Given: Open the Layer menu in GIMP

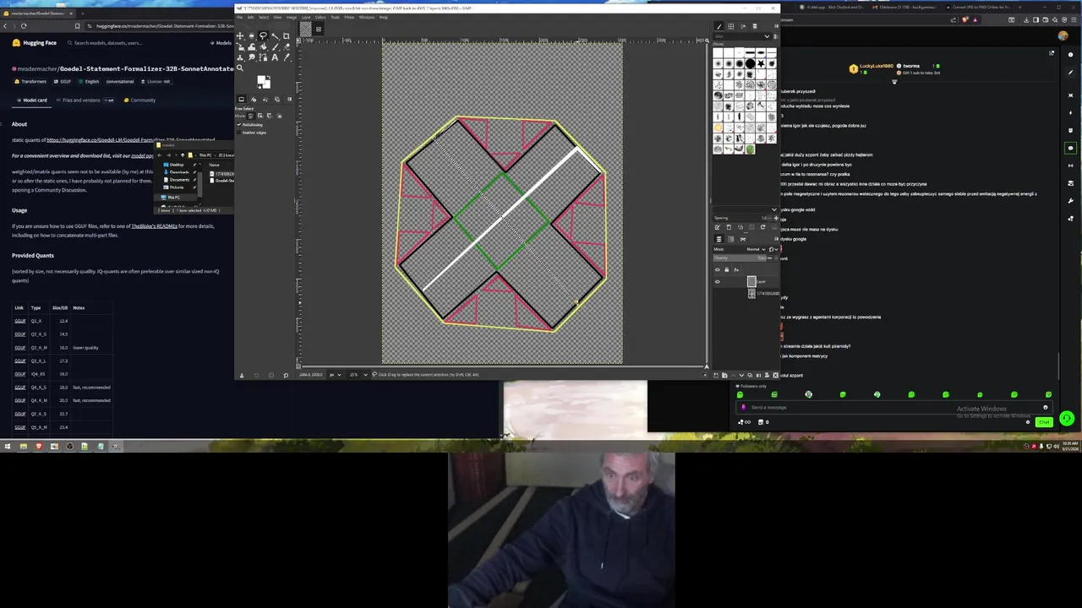Looking at the screenshot, I should [x=306, y=17].
